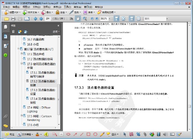
Task: Click the green How To help icon
Action: click(5, 55)
